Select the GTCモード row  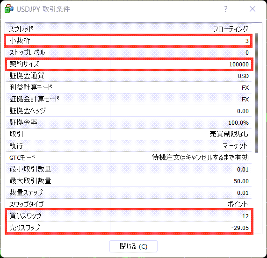[129, 158]
